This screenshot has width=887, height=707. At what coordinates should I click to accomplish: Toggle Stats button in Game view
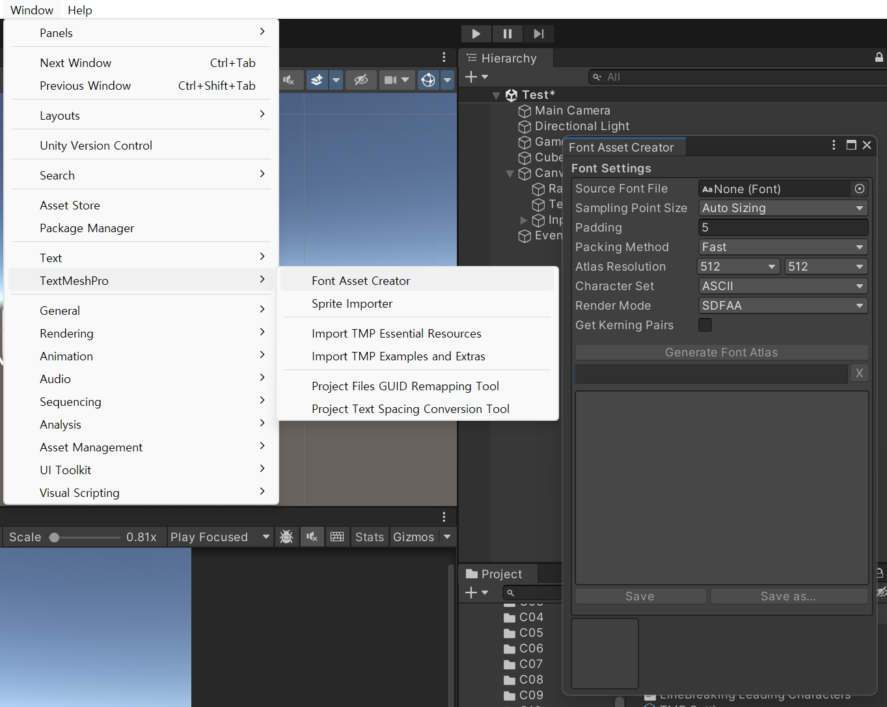pyautogui.click(x=370, y=537)
